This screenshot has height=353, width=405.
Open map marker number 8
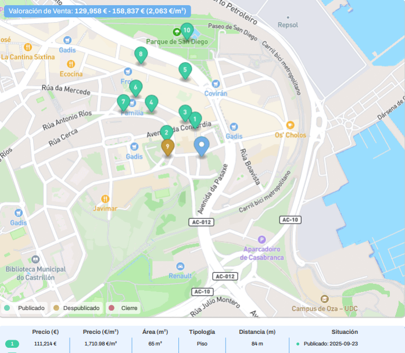point(140,55)
